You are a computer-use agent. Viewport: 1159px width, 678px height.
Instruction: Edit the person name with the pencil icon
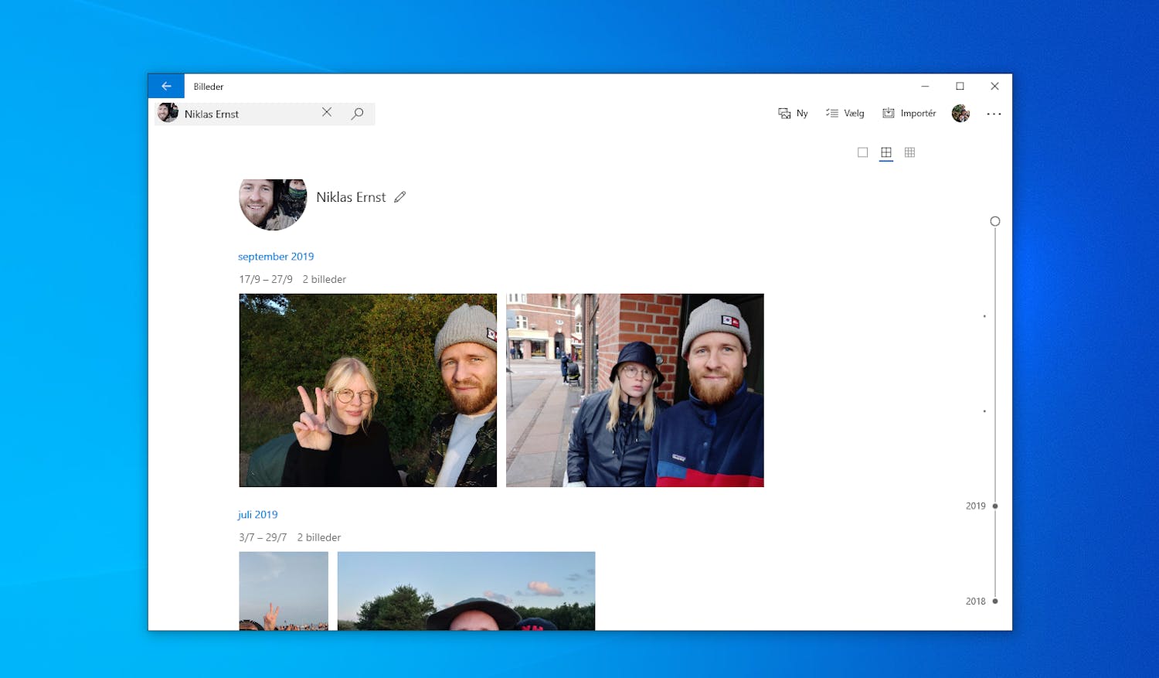click(x=400, y=197)
